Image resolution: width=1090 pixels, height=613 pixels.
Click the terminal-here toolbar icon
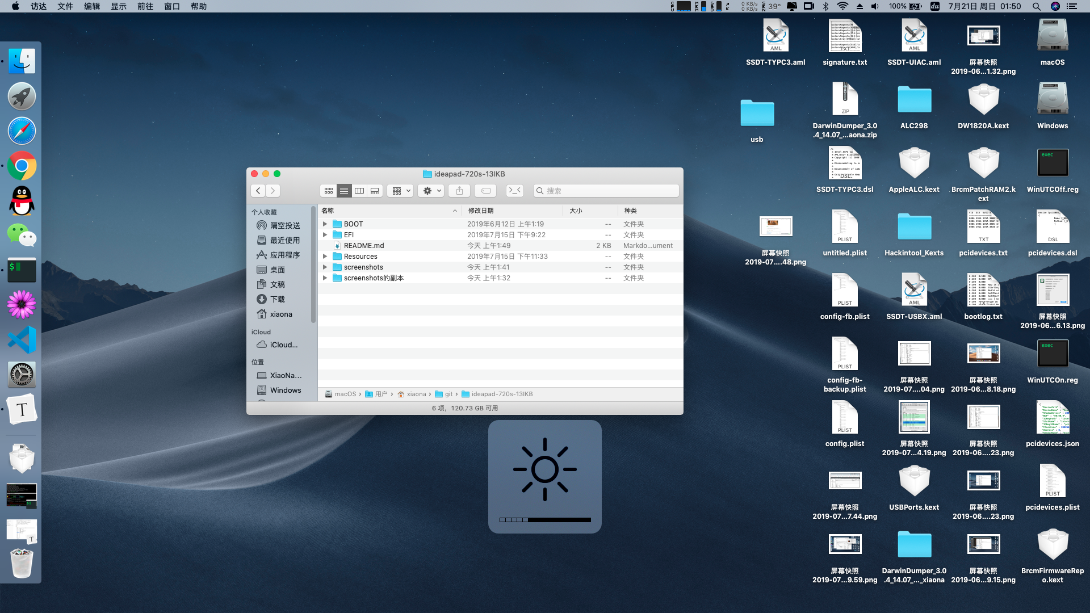514,191
